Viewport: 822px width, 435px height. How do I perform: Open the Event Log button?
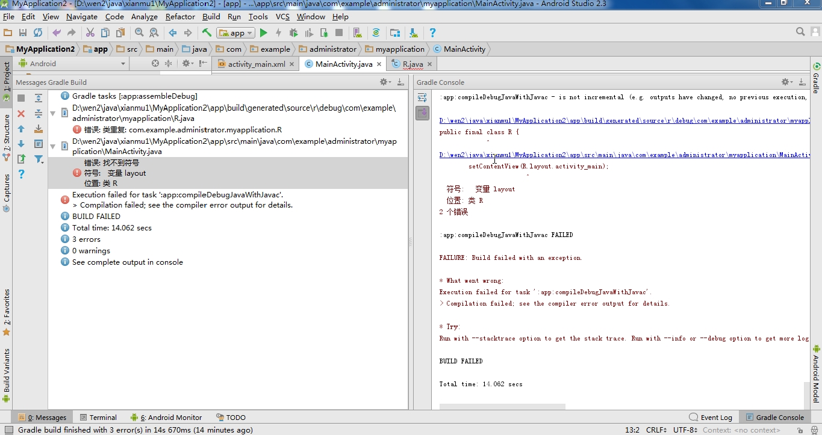[711, 417]
